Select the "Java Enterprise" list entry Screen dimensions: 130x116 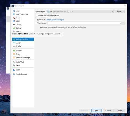pos(23,14)
